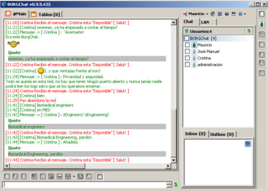
Task: Click the green arrow button on Usuarios header
Action: (249, 31)
